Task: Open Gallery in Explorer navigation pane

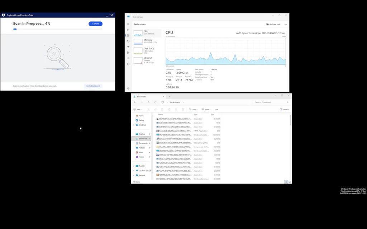Action: (141, 120)
